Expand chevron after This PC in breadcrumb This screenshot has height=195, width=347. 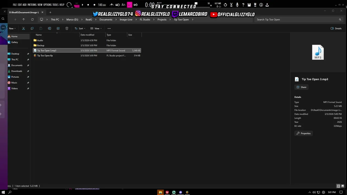[63, 19]
